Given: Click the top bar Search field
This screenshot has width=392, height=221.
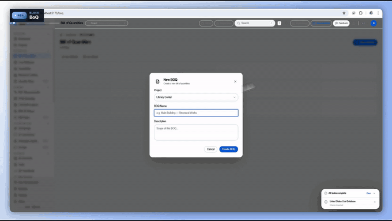Looking at the screenshot, I should coord(254,23).
